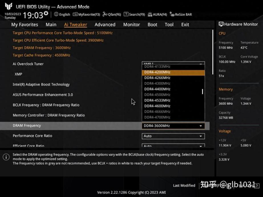Select DDR4-4533MHz option
Screen dimensions: 263x197
[x=173, y=100]
